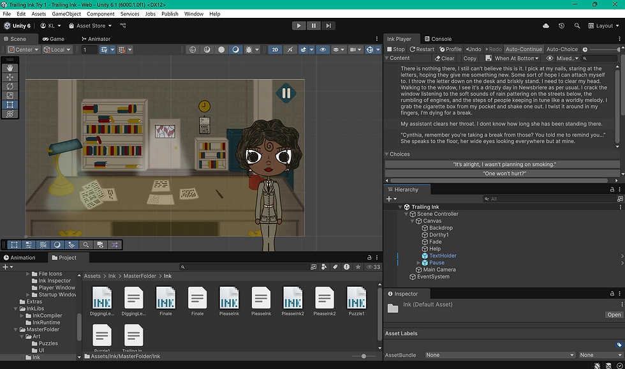
Task: Open the Center pivot dropdown
Action: (24, 49)
